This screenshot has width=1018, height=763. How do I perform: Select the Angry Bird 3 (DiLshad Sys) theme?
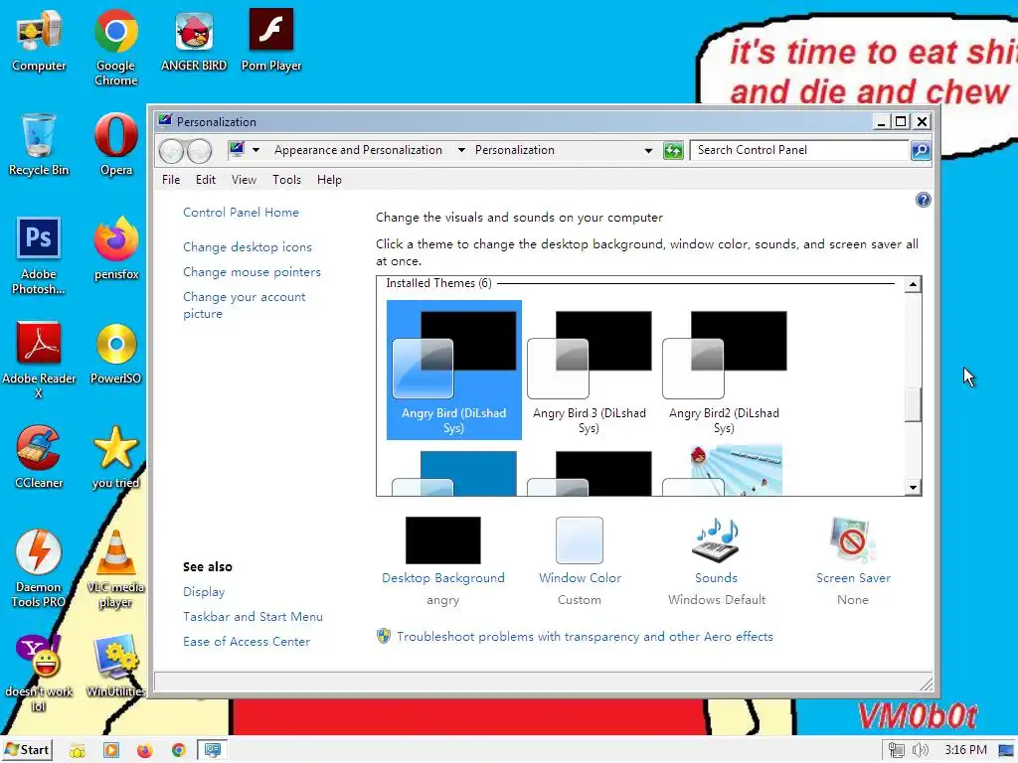(589, 370)
